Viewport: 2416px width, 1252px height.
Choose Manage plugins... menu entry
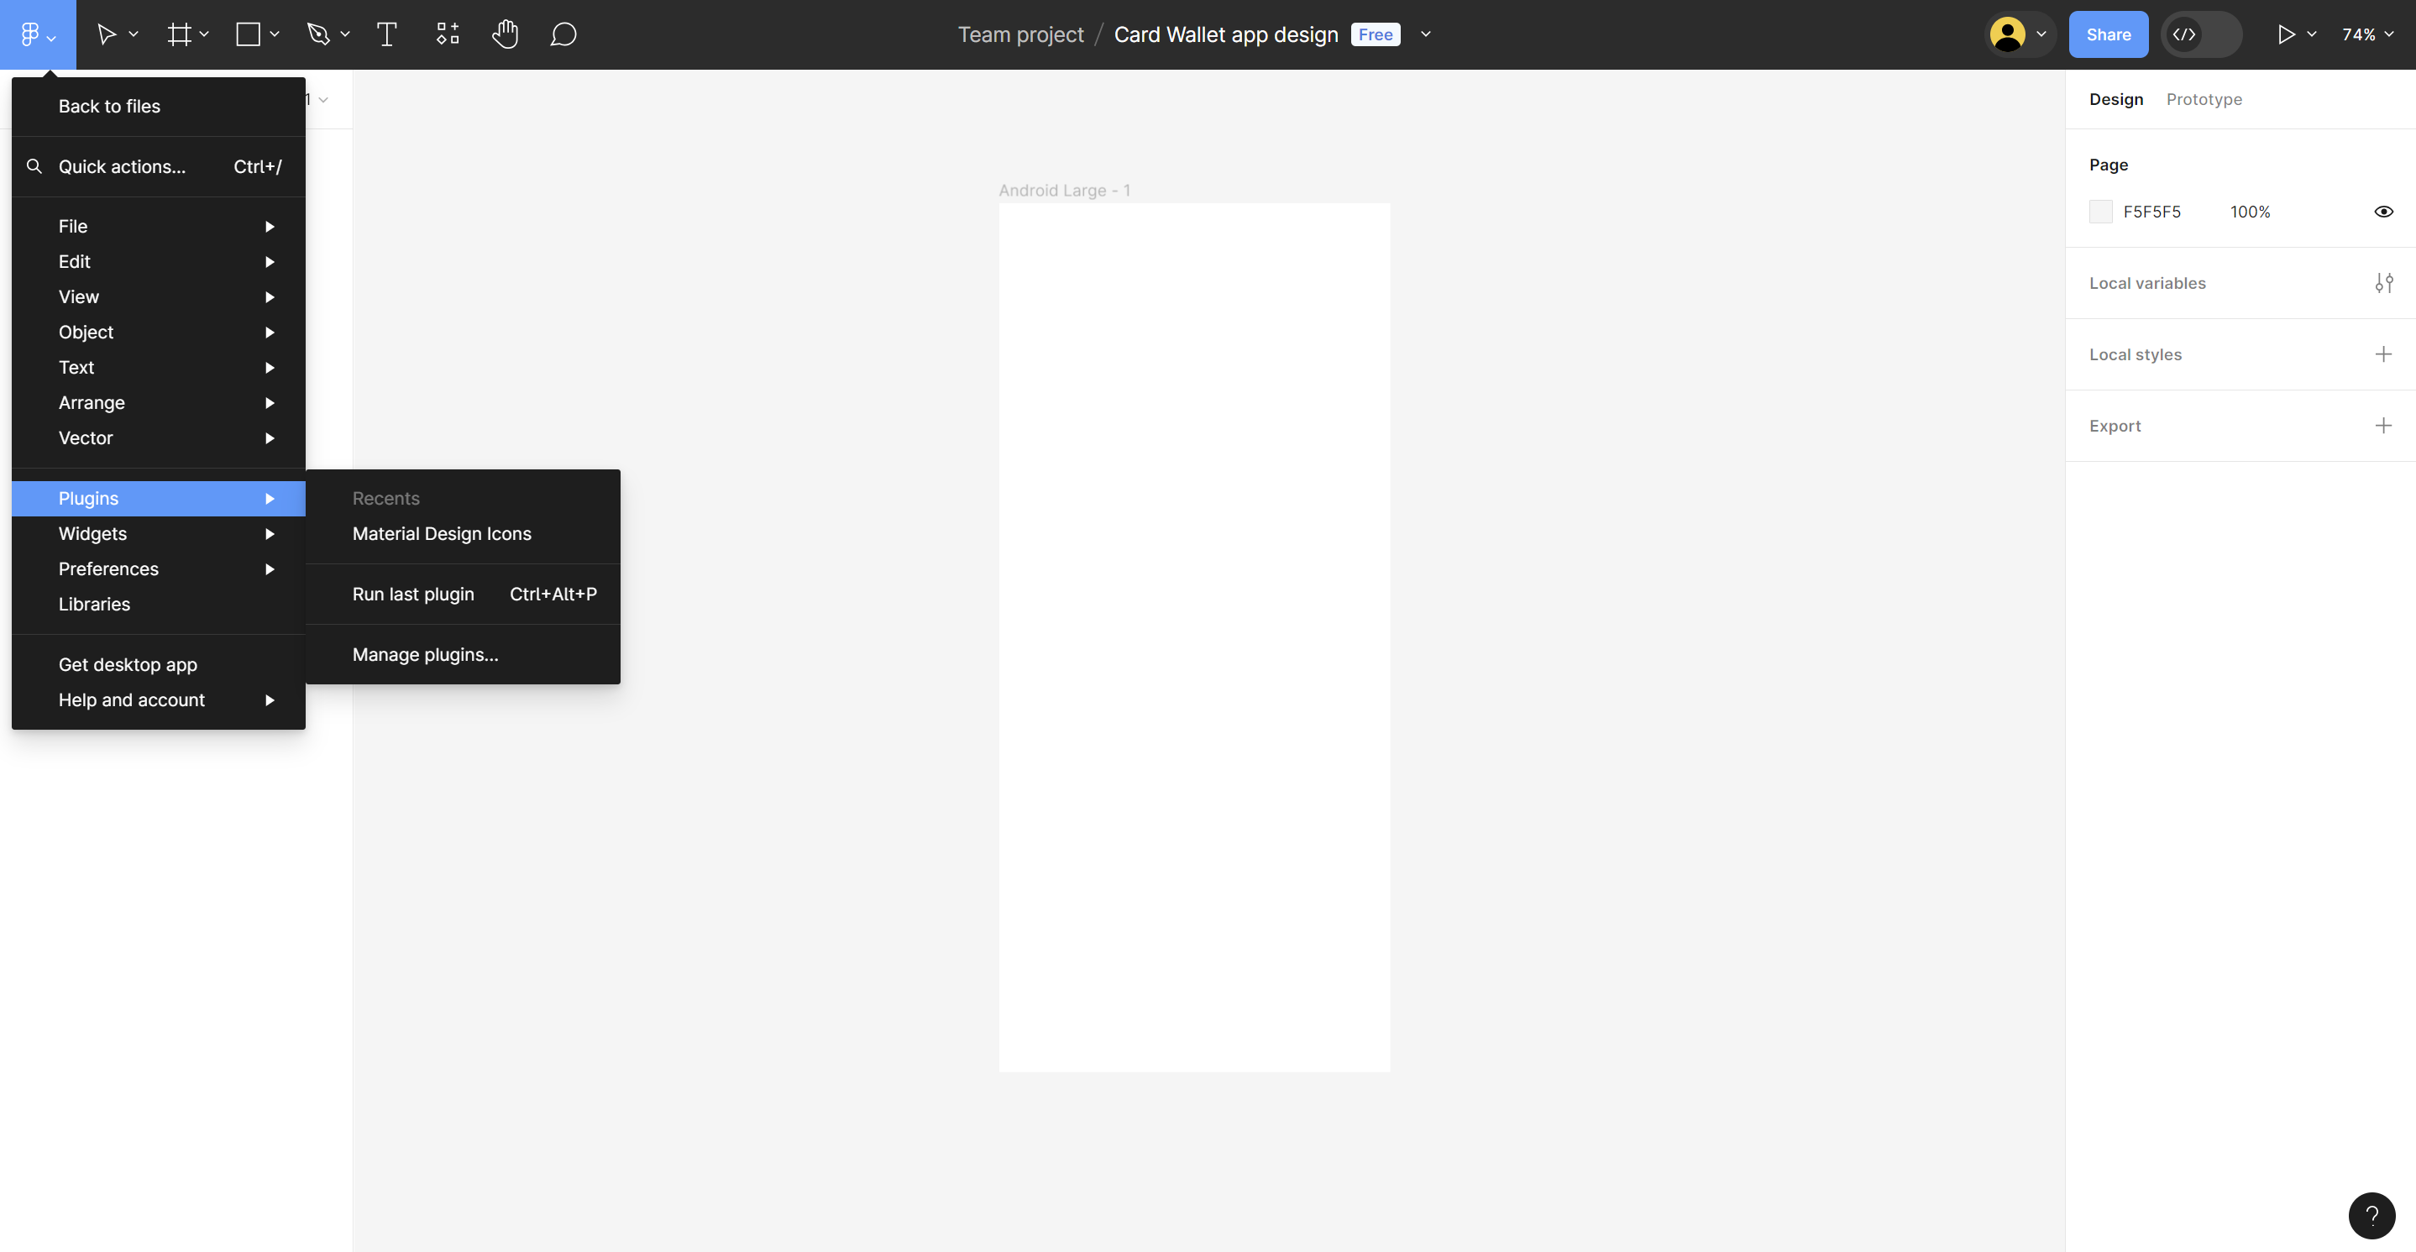point(425,655)
